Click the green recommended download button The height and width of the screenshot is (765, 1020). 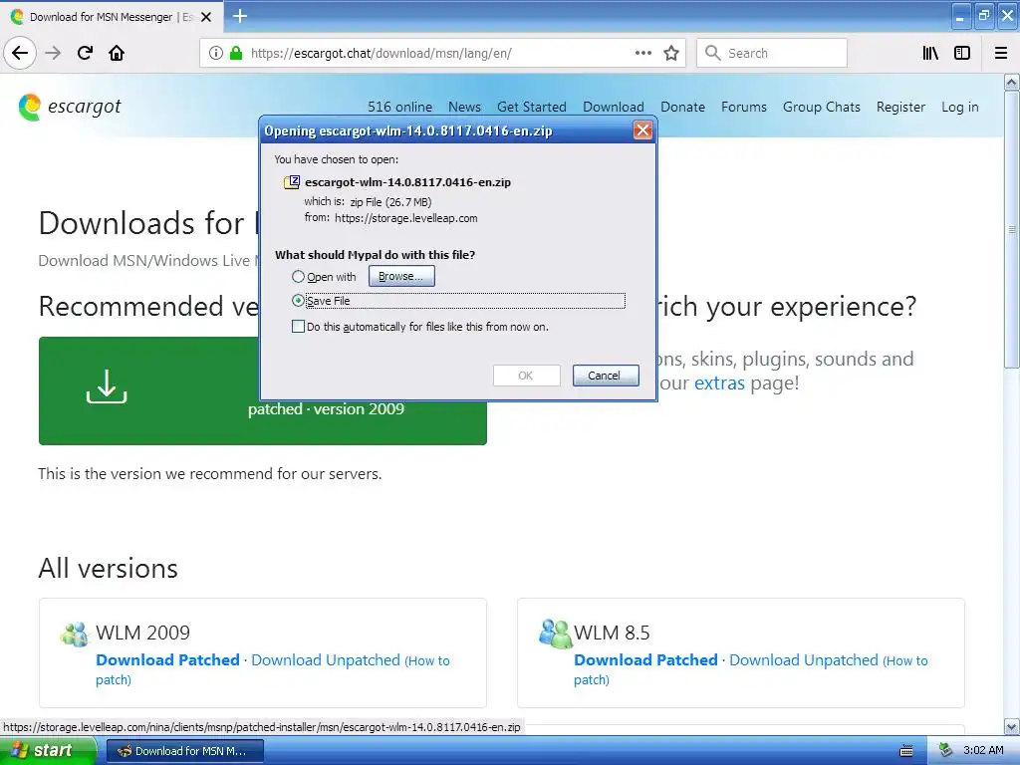point(263,390)
